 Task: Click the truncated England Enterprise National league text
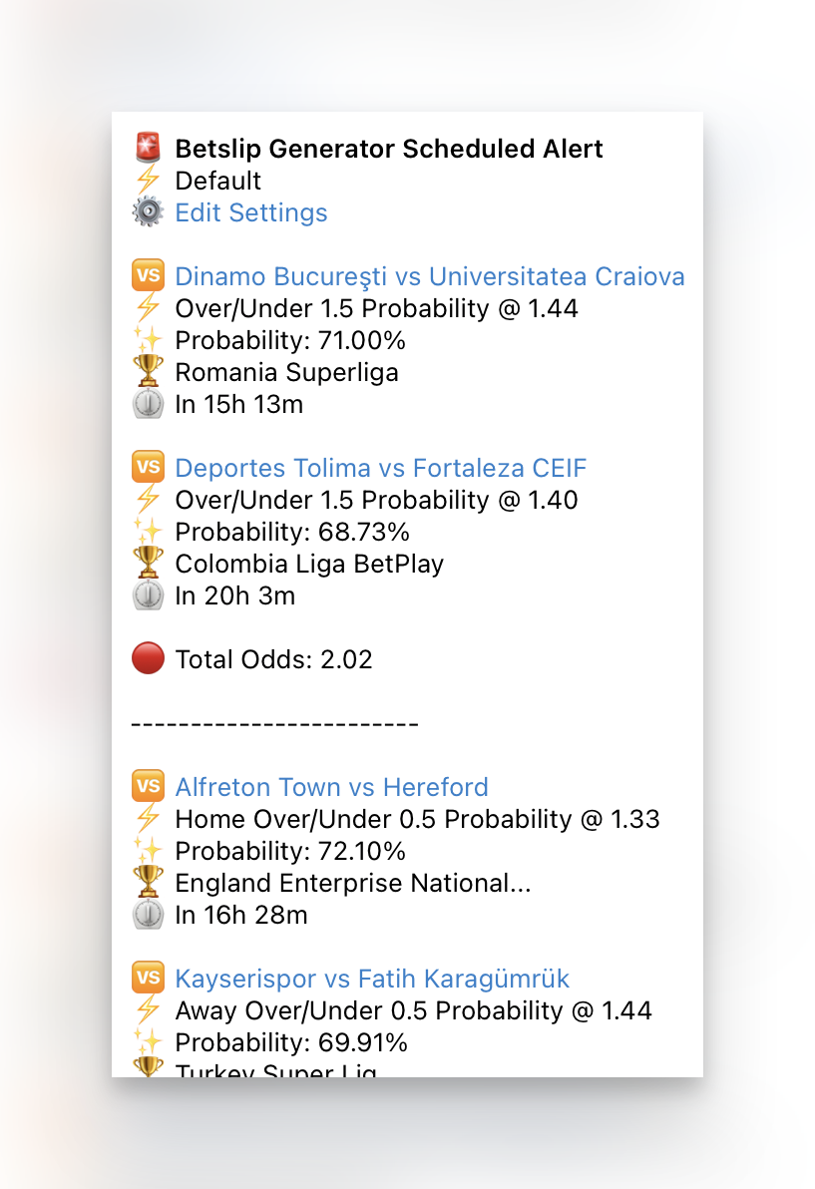pyautogui.click(x=350, y=883)
